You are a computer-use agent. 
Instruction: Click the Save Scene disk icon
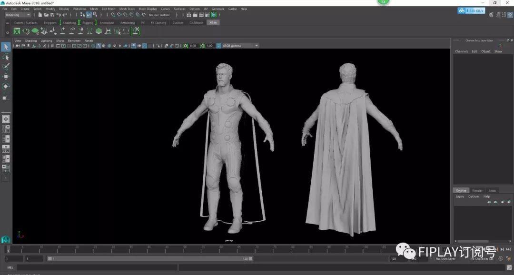(52, 15)
